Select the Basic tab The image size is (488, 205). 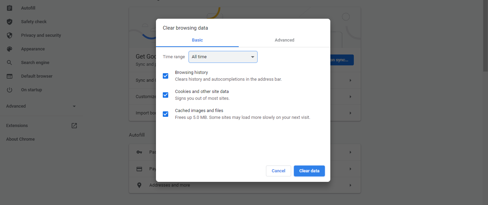pyautogui.click(x=197, y=40)
